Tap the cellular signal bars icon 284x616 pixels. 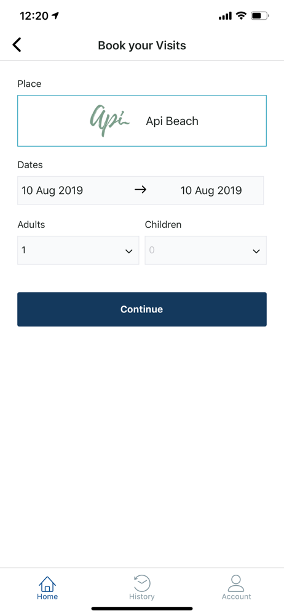point(225,16)
